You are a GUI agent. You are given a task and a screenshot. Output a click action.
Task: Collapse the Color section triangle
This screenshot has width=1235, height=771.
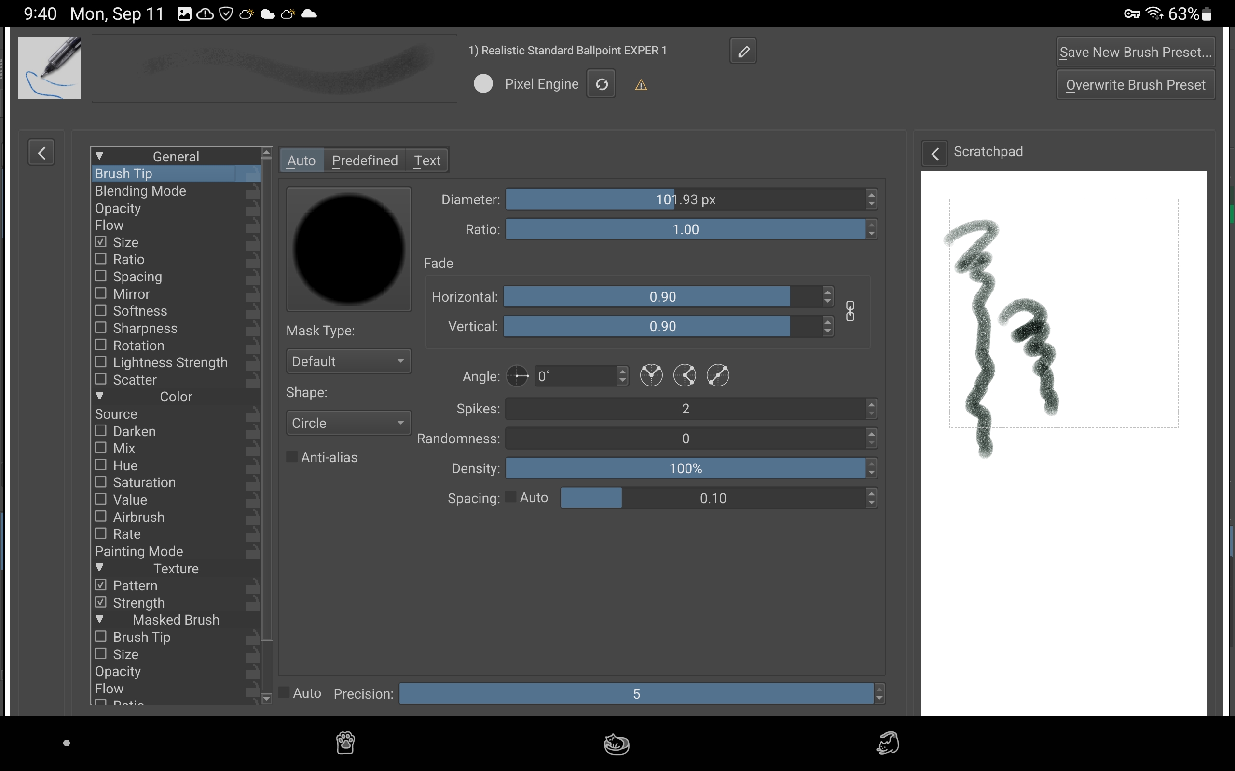tap(99, 396)
